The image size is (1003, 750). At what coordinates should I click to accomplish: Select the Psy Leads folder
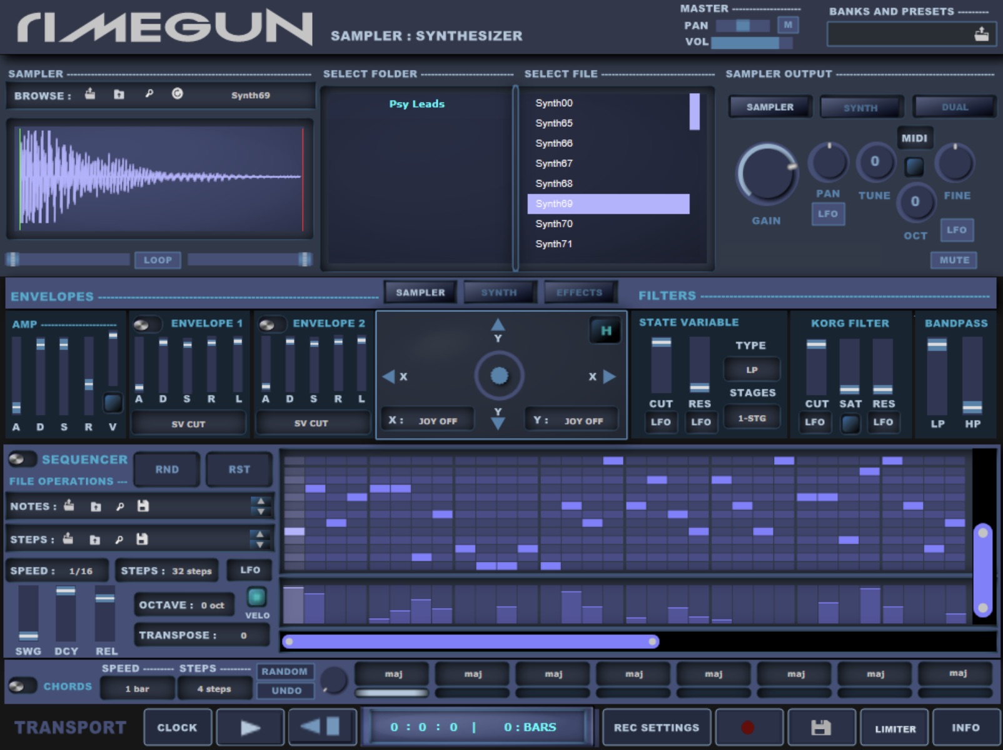point(417,104)
